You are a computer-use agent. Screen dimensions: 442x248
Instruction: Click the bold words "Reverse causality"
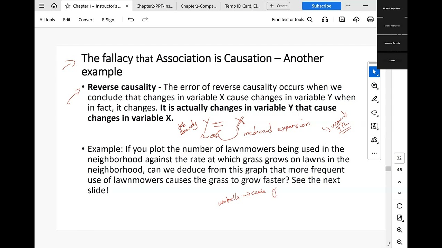pos(122,87)
